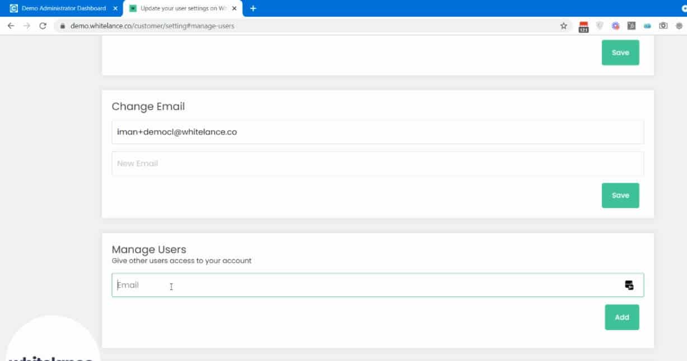Open the camera screenshot extension
The image size is (687, 361).
663,26
